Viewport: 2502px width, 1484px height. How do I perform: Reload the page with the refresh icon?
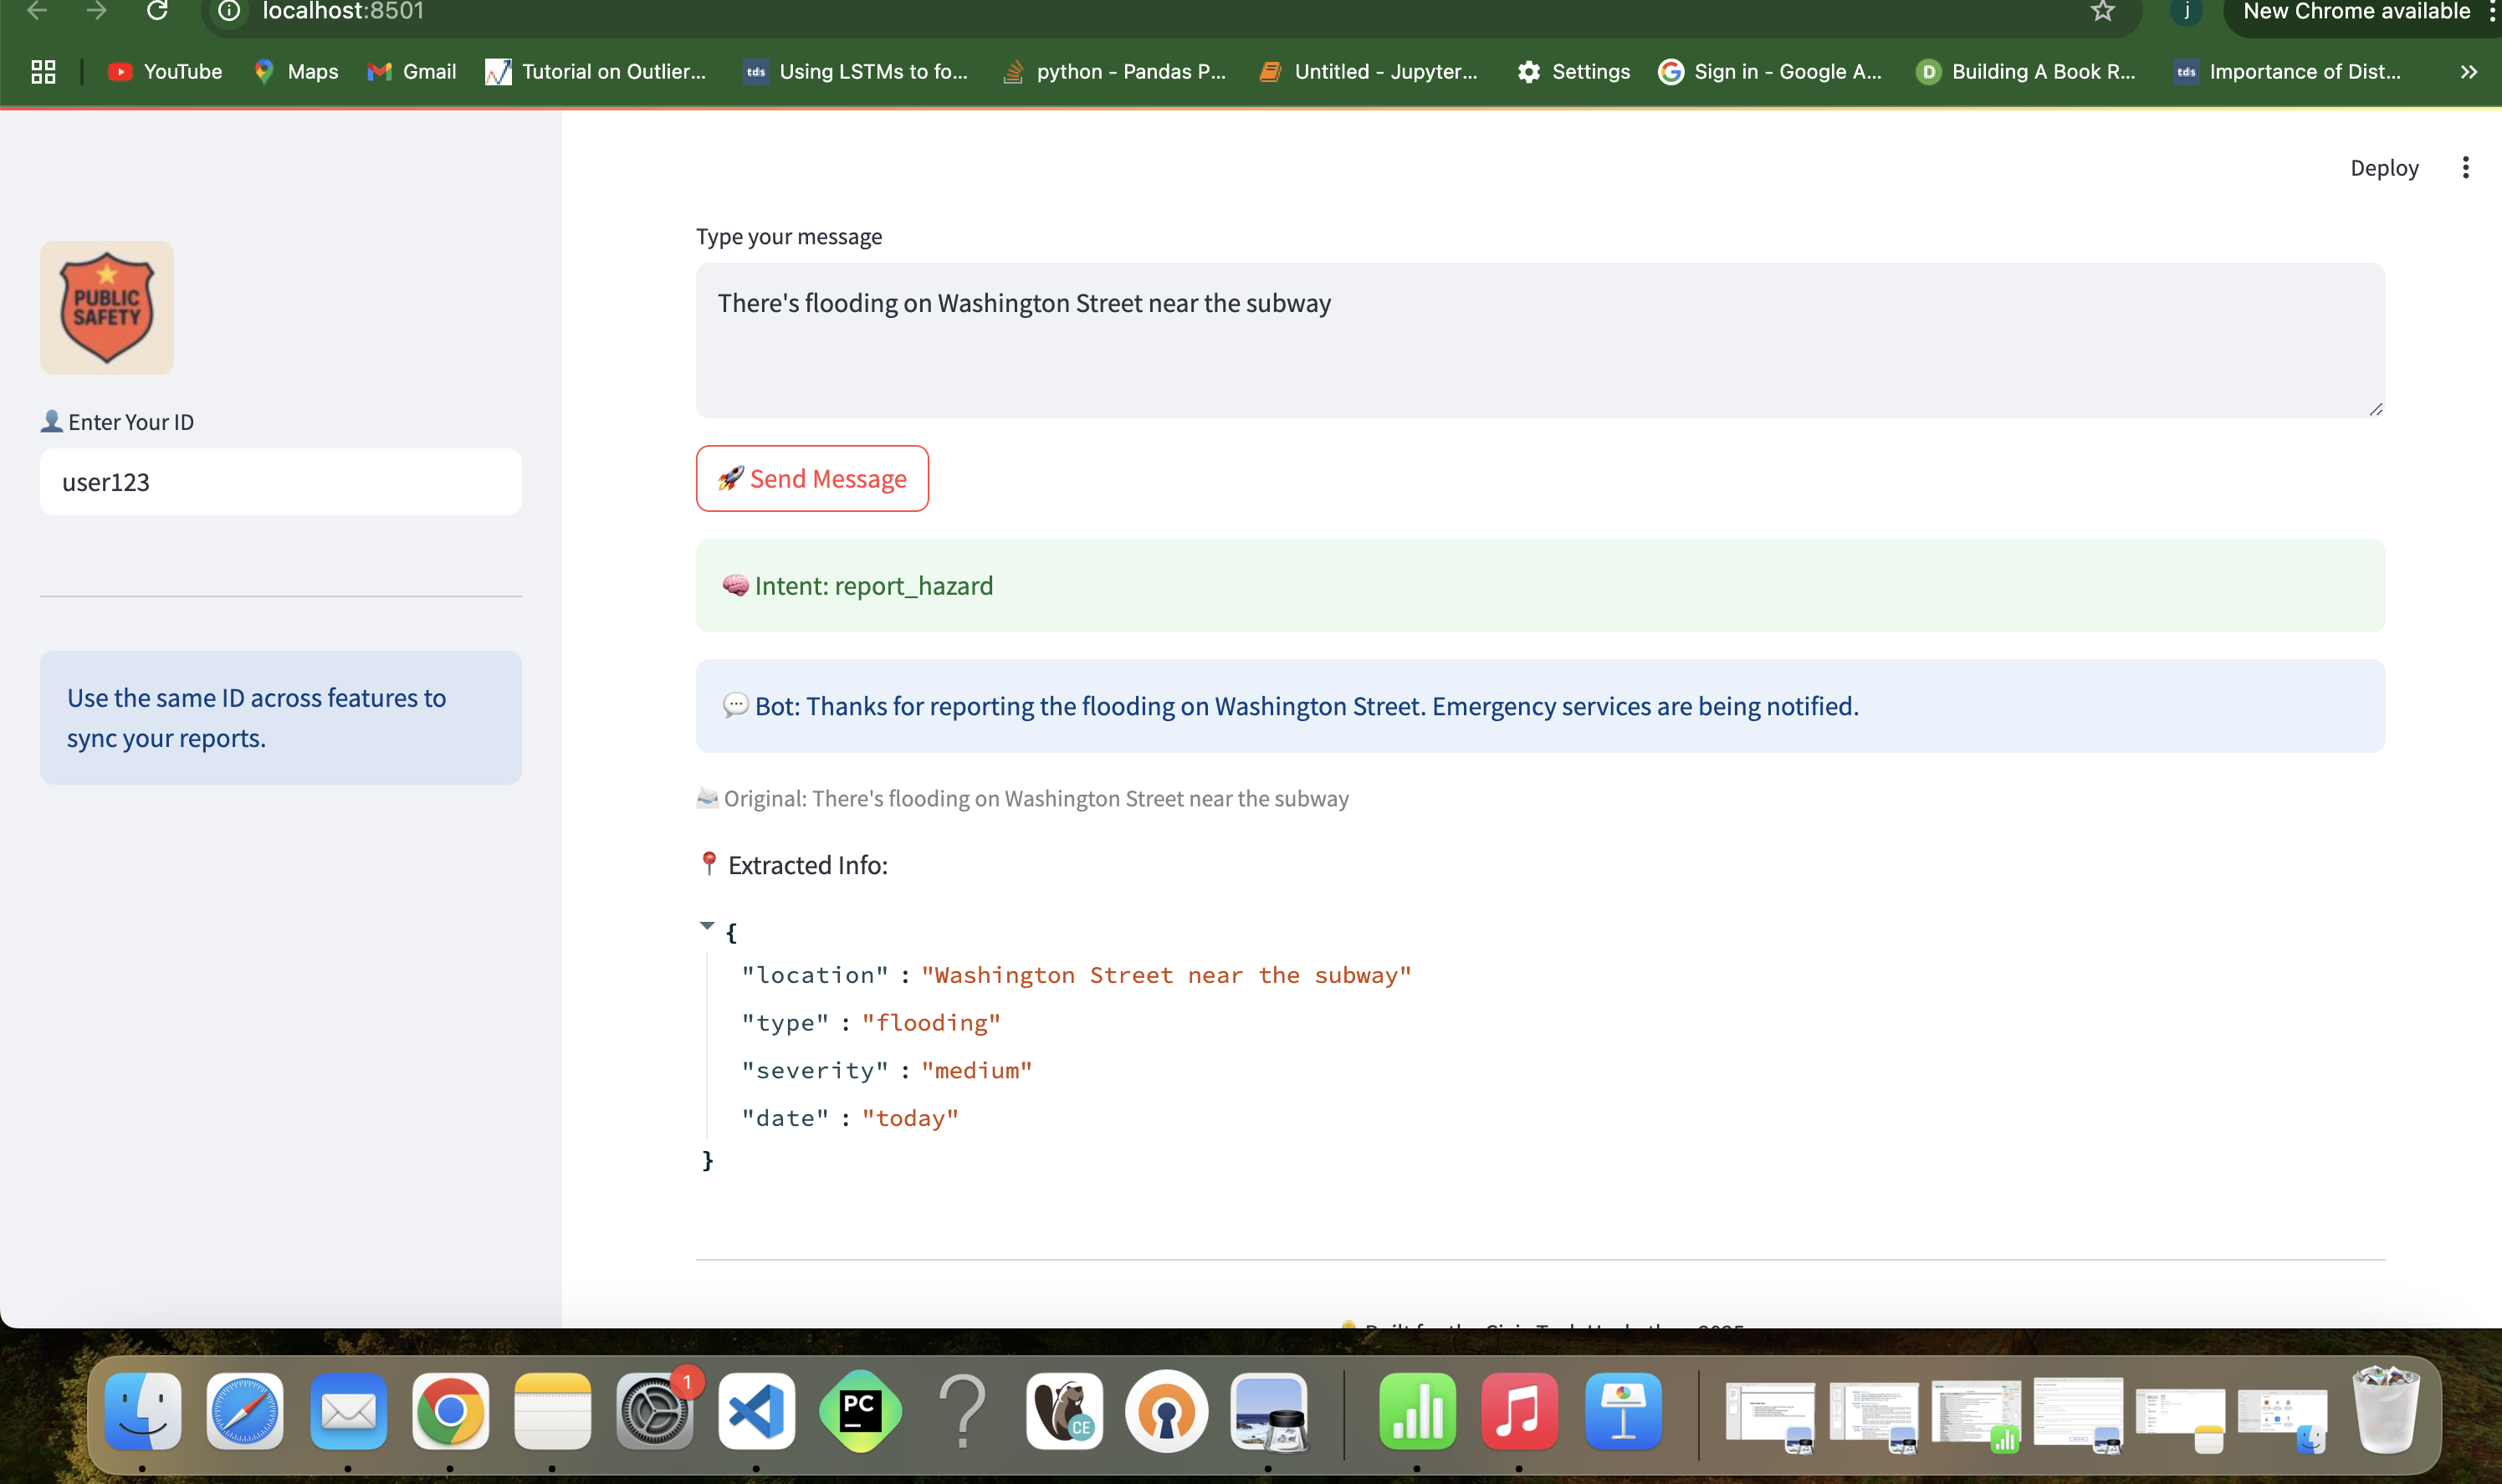[x=157, y=11]
